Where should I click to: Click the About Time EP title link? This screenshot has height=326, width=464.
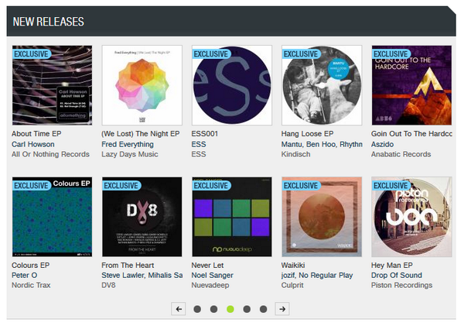36,134
